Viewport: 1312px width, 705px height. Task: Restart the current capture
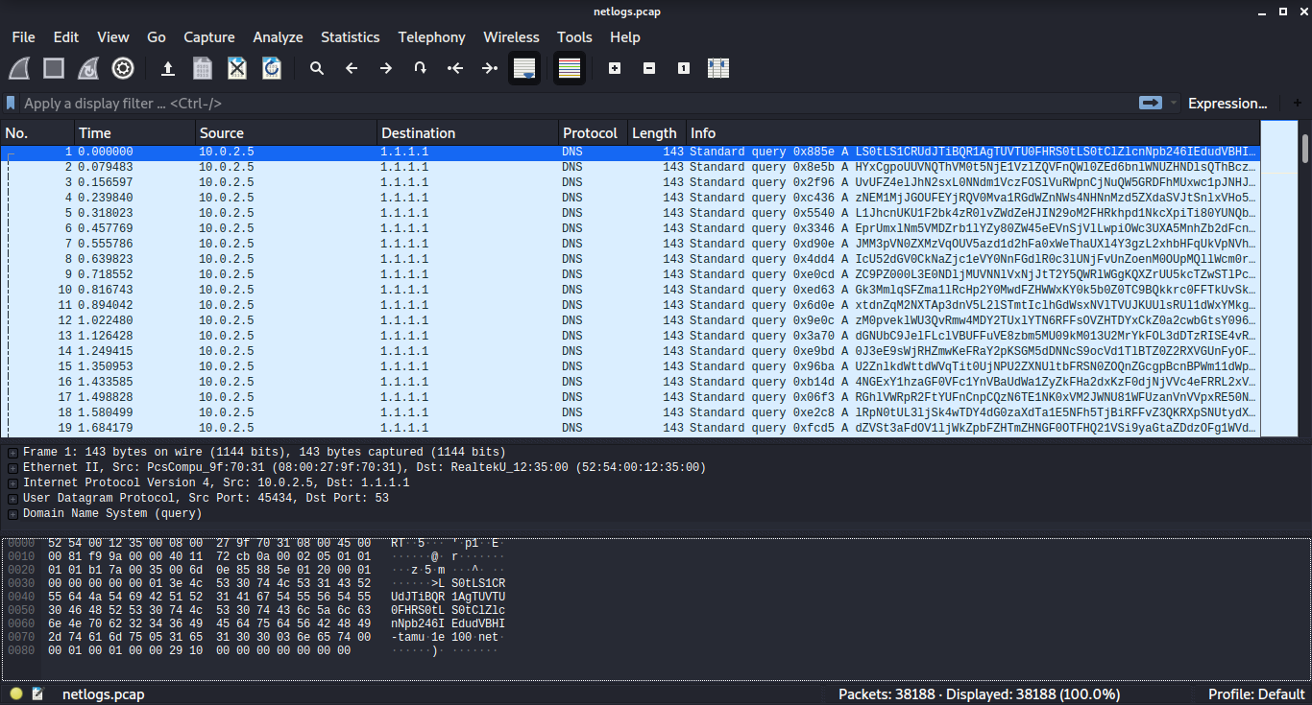pyautogui.click(x=88, y=68)
